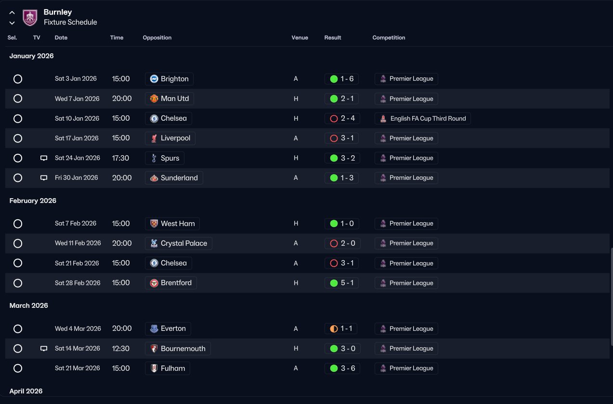Open the Liverpool opposition button
Viewport: 613px width, 404px height.
(x=170, y=138)
